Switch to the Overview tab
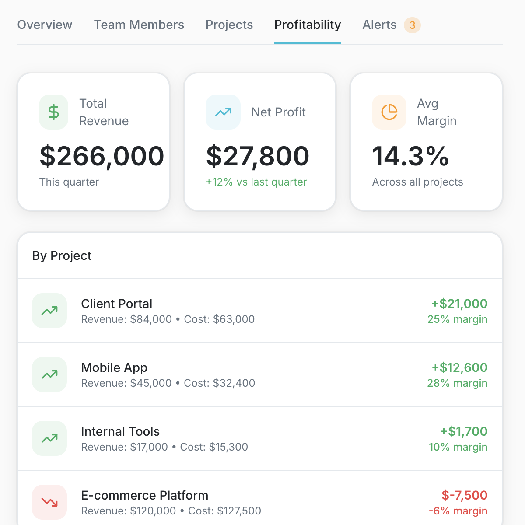 tap(45, 25)
